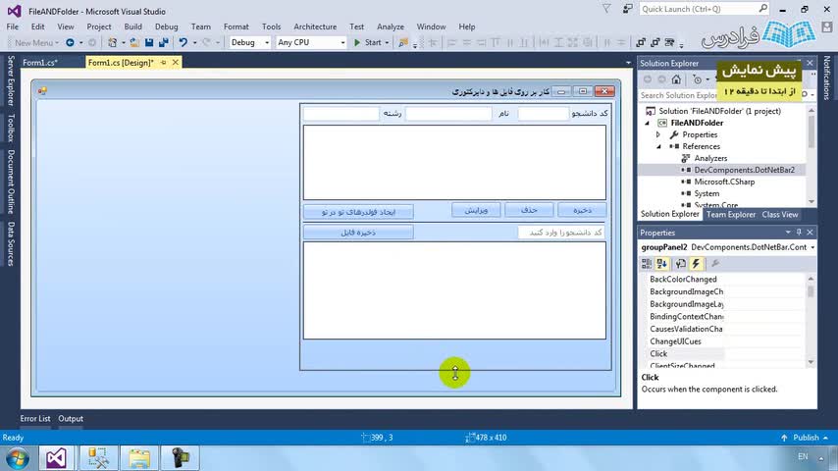The image size is (838, 471).
Task: Collapse the References node
Action: tap(658, 146)
